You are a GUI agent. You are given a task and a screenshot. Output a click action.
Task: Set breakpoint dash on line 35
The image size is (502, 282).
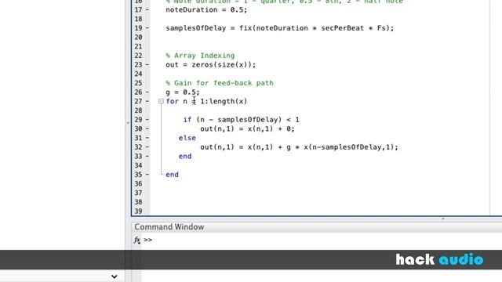147,175
